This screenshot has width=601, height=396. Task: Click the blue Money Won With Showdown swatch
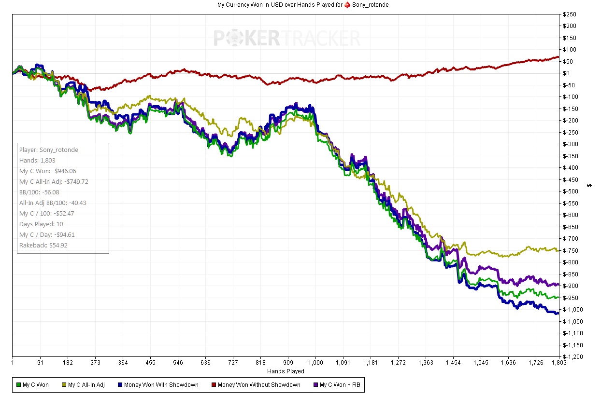pyautogui.click(x=120, y=385)
